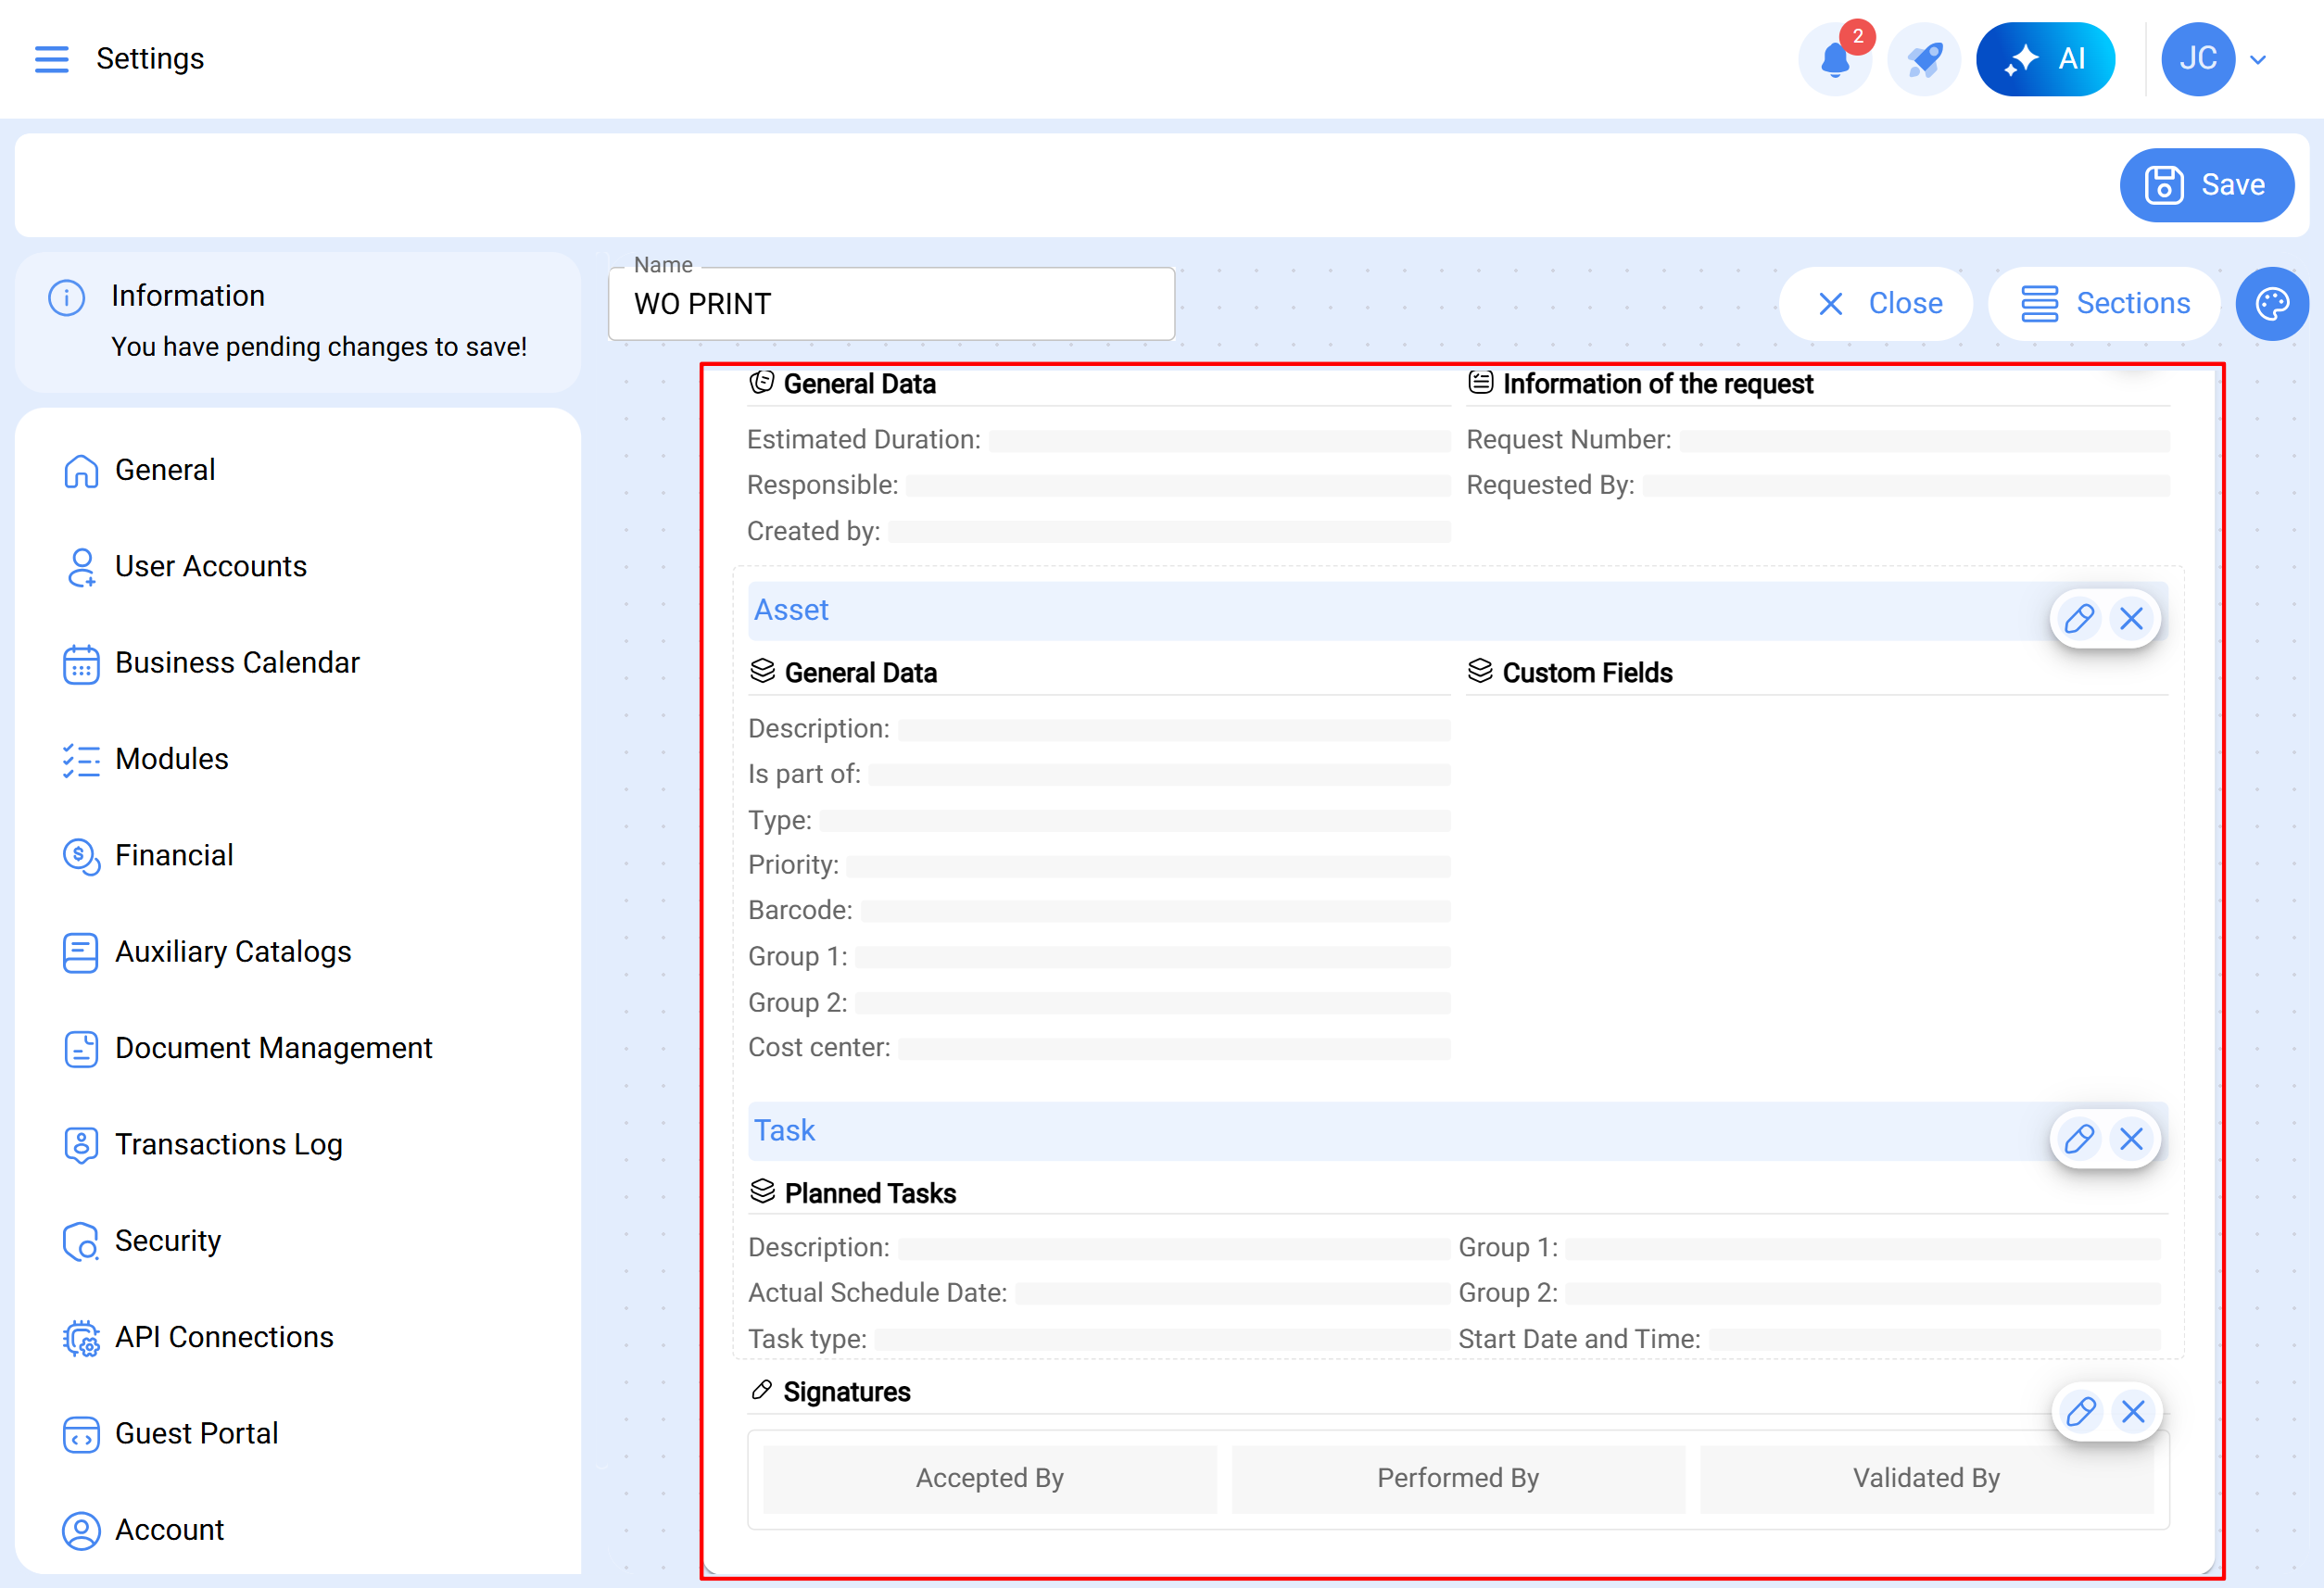Screen dimensions: 2324x1588
Task: Open the Modules section from sidebar
Action: click(80, 760)
